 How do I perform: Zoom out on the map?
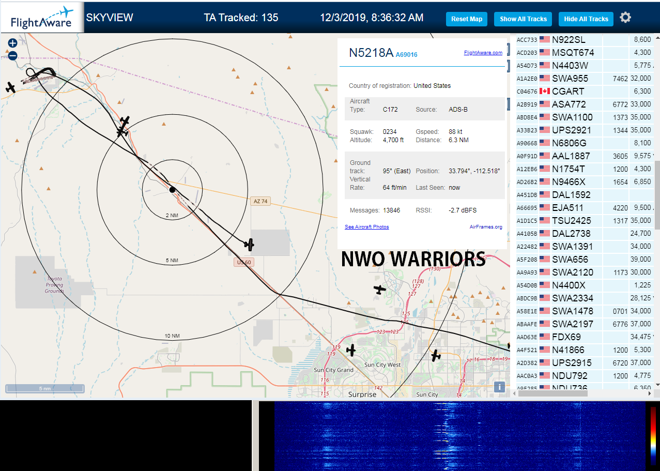(12, 56)
